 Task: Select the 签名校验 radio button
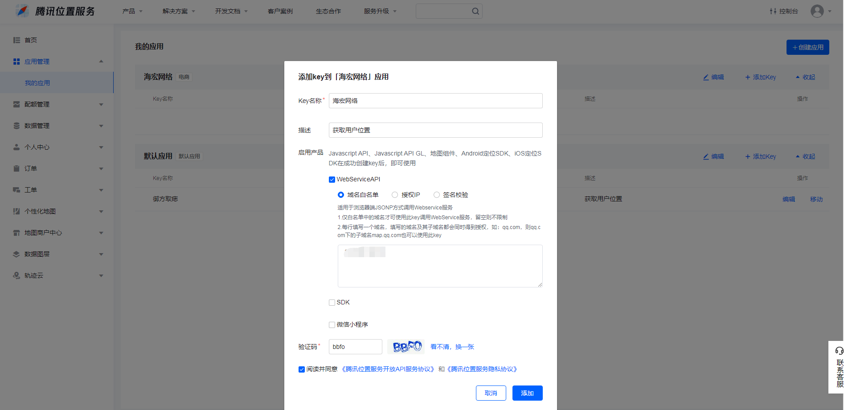(x=437, y=195)
